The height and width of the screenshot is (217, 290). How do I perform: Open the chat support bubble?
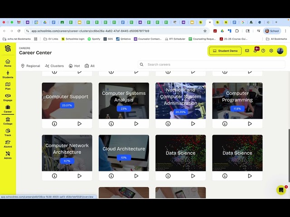pos(281,190)
